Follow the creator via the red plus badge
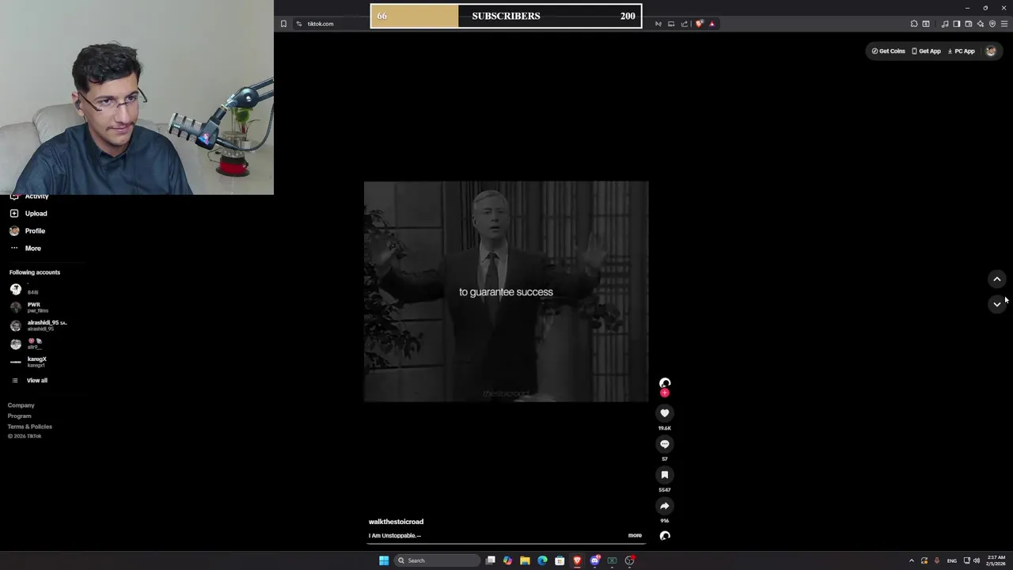This screenshot has width=1013, height=570. (665, 393)
